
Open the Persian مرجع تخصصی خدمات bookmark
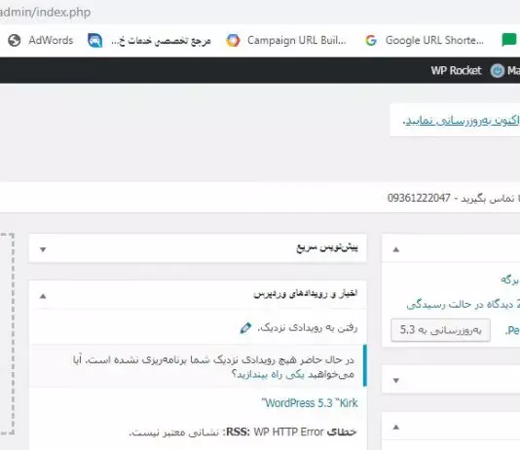[161, 41]
